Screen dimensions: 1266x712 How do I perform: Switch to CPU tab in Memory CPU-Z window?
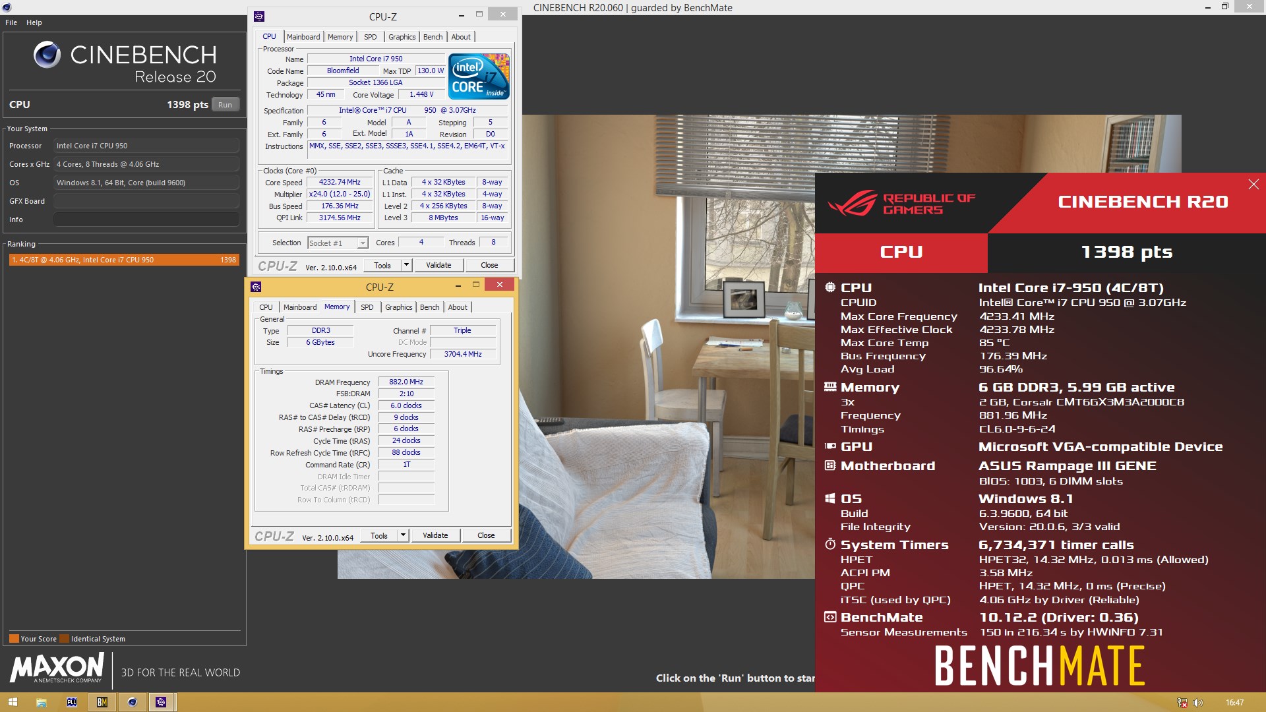click(x=266, y=307)
